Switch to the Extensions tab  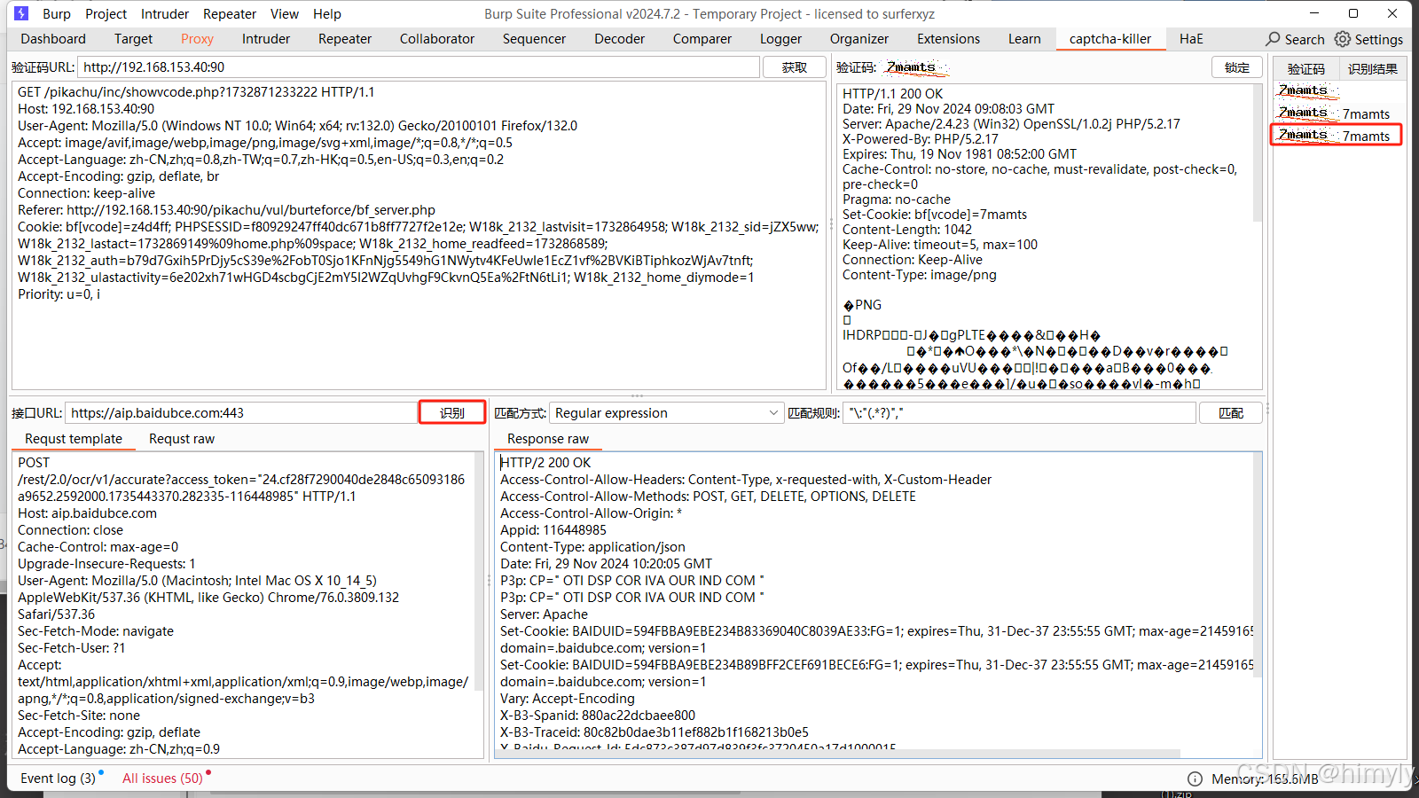coord(949,39)
